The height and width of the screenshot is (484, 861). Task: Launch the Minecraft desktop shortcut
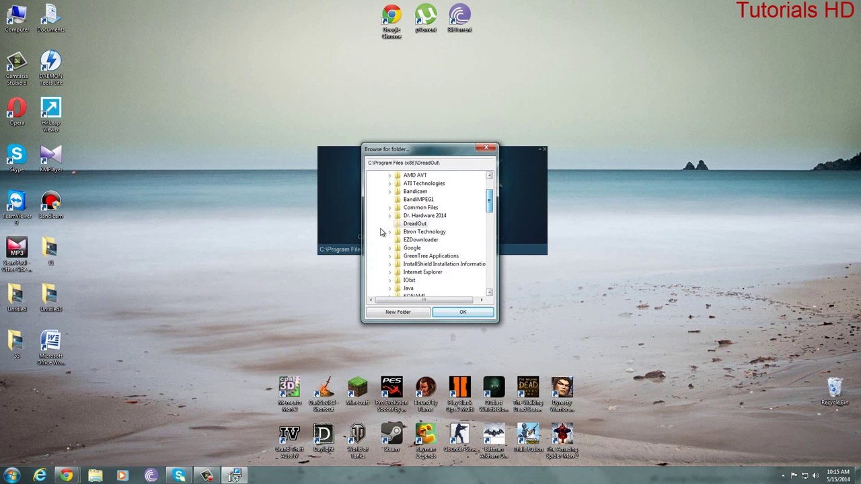[x=357, y=392]
